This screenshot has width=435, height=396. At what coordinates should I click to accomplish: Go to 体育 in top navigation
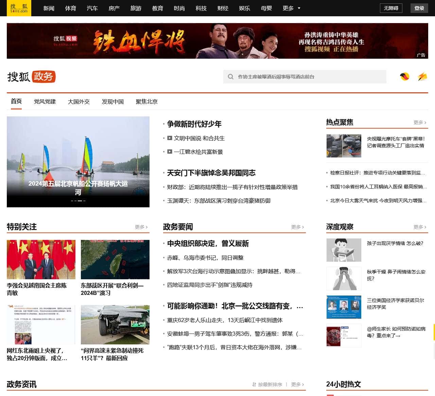71,8
